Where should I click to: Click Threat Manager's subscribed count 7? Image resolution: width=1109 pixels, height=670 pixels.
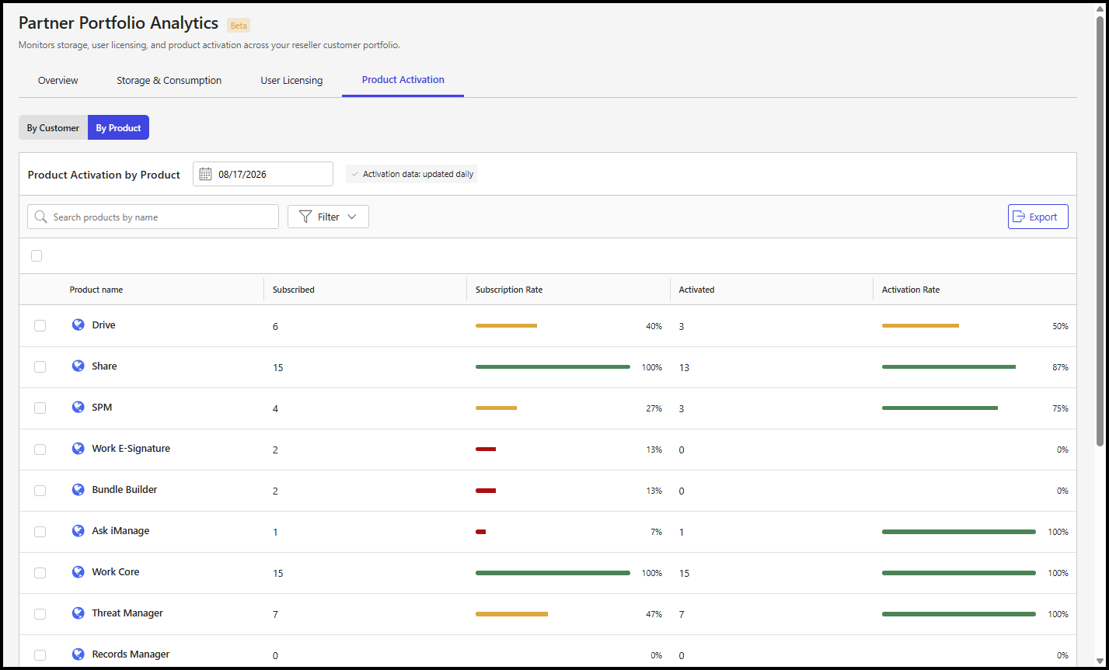pyautogui.click(x=276, y=614)
